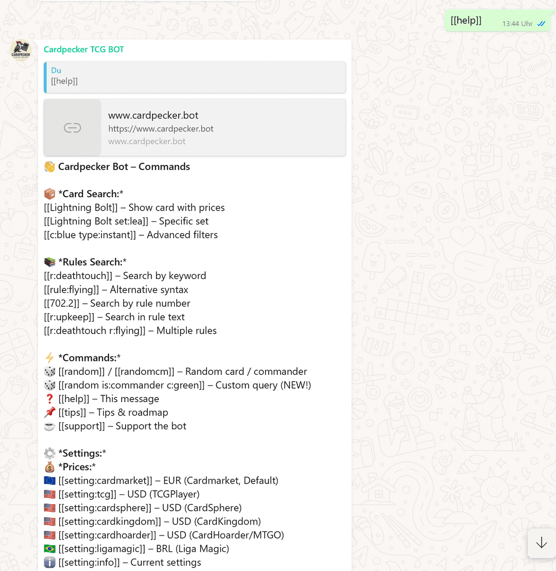Screen dimensions: 556x571
Task: Click the coffee cup emoji beside support command
Action: click(x=49, y=426)
